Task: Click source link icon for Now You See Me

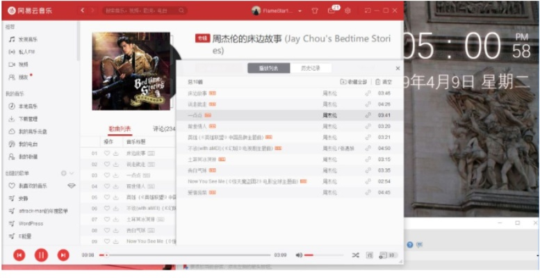Action: (368, 181)
